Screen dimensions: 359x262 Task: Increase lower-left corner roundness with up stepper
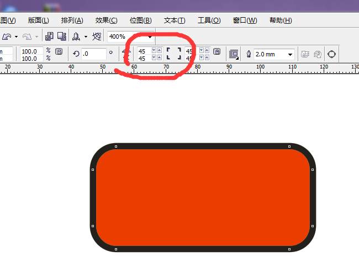pos(160,57)
